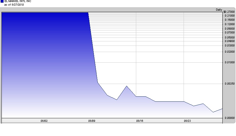This screenshot has width=236, height=136.
Task: Click the 'as of 8/27/2010' date text
Action: tap(14, 5)
